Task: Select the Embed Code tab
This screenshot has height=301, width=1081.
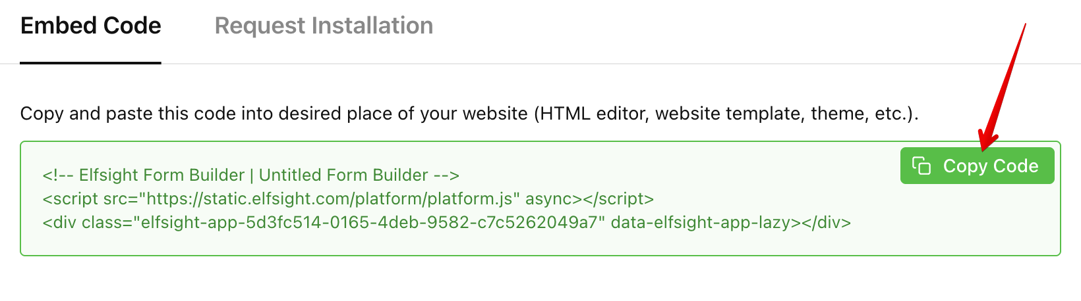Action: coord(91,26)
